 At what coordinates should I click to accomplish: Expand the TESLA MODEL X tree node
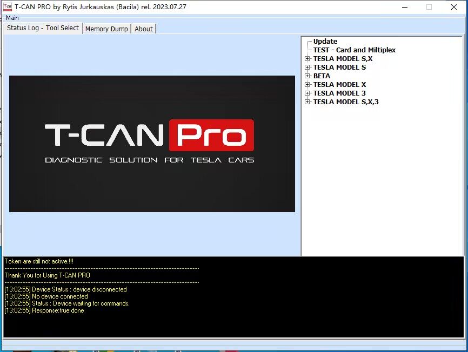click(307, 85)
